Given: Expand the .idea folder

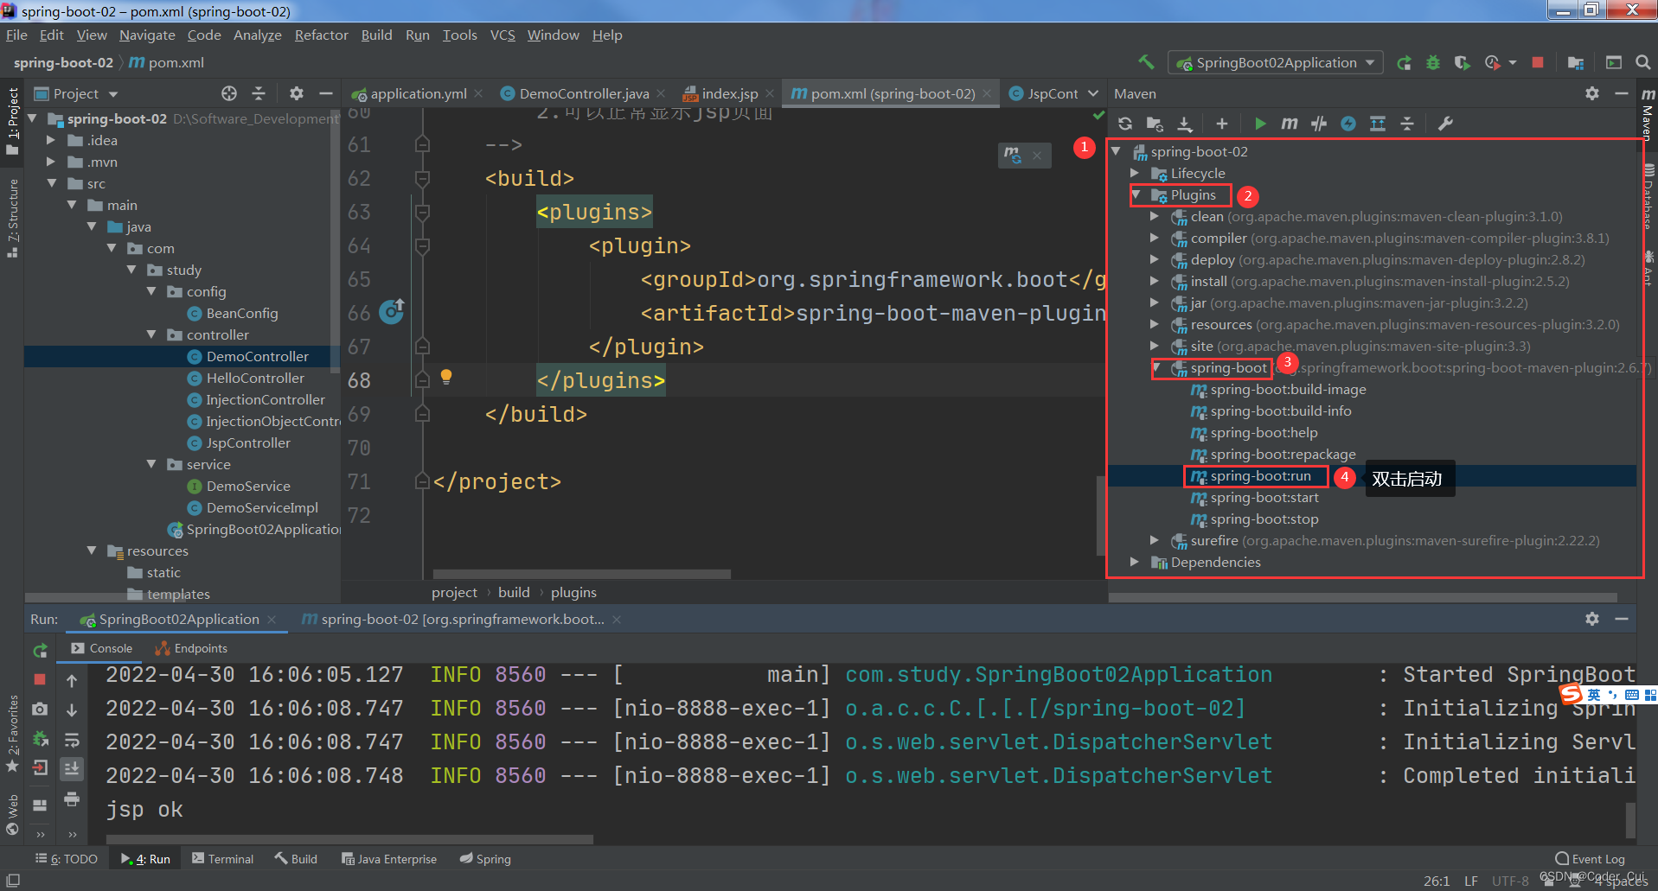Looking at the screenshot, I should pyautogui.click(x=51, y=140).
